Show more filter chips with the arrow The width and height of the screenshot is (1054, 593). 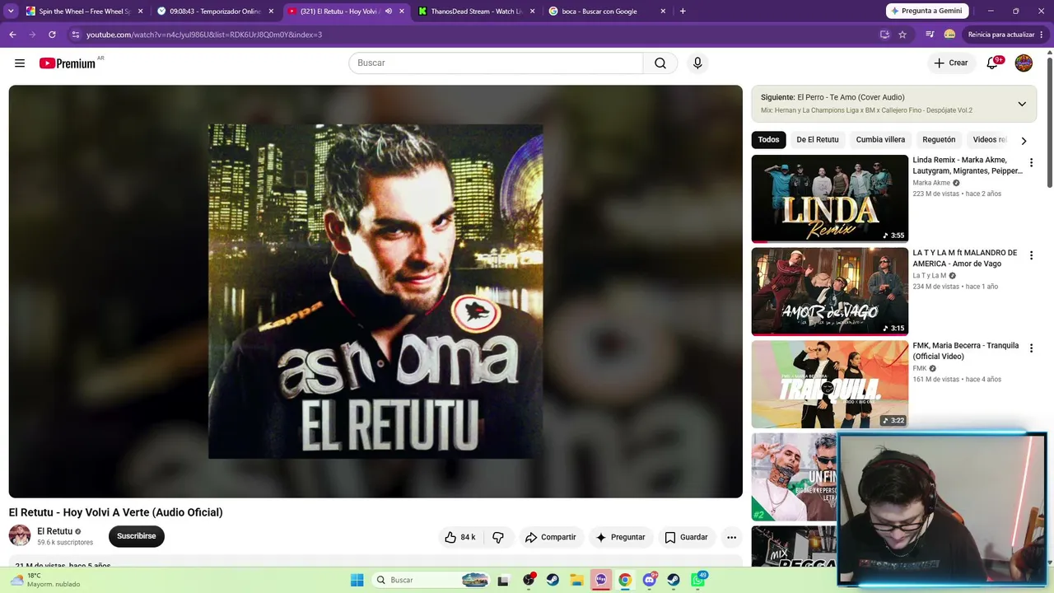1024,140
